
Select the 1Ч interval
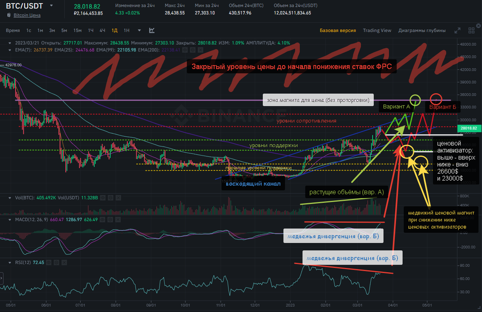(91, 31)
